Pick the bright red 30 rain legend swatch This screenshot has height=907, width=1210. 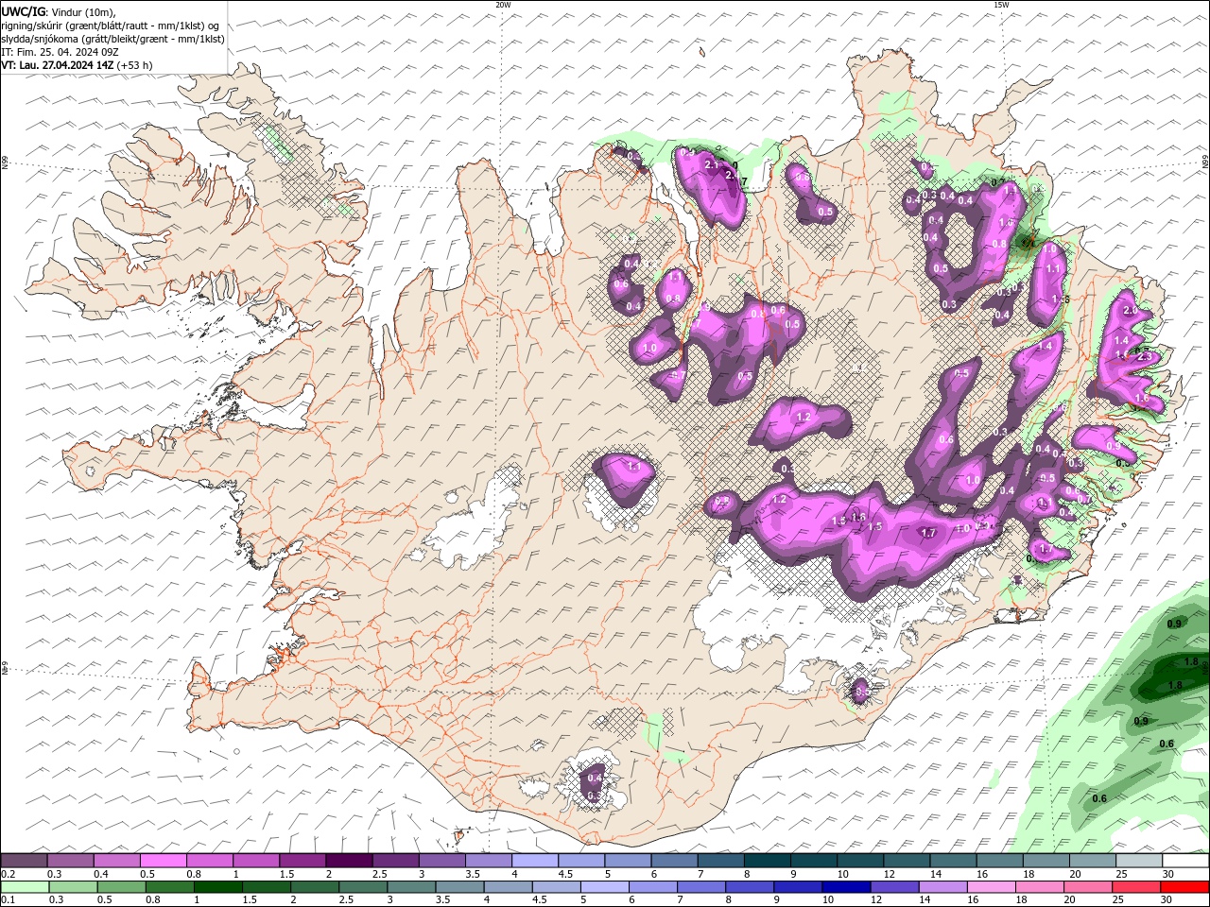tap(1185, 887)
